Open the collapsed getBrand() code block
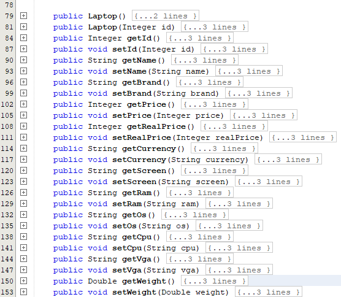The height and width of the screenshot is (297, 341). (23, 82)
